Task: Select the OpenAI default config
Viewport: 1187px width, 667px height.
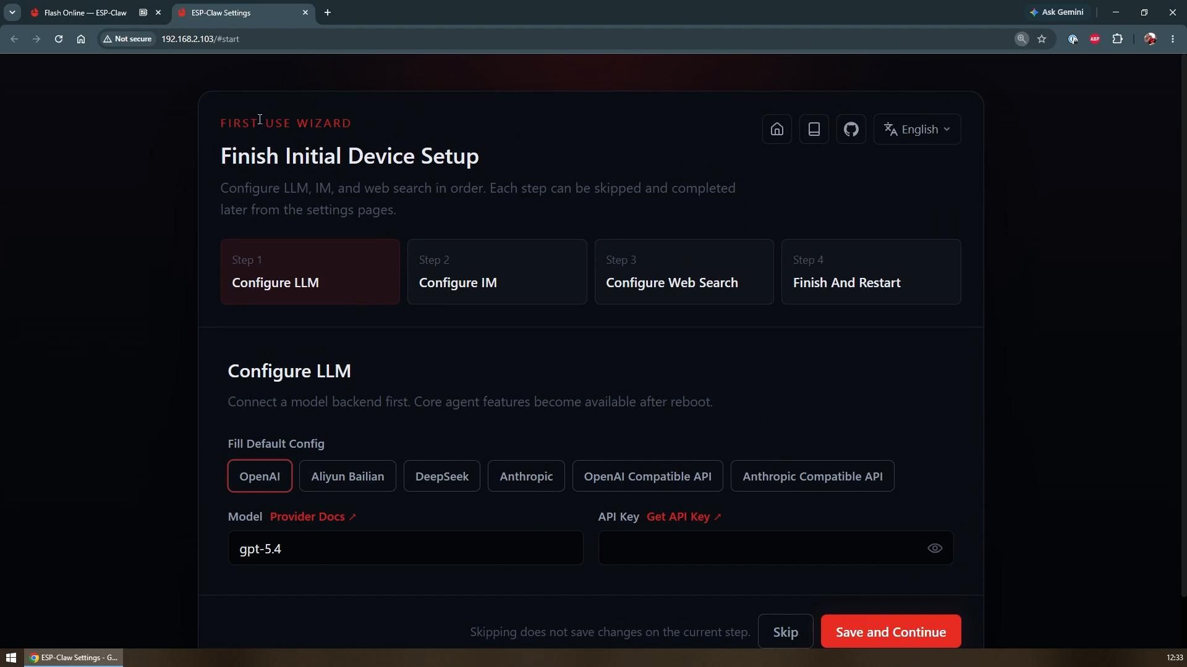Action: click(x=260, y=476)
